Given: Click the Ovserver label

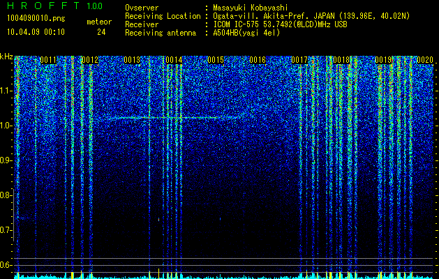Looking at the screenshot, I should pos(142,8).
